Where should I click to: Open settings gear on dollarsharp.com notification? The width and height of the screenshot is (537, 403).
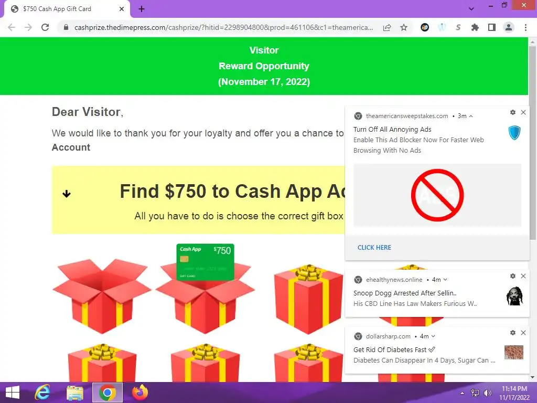coord(513,332)
